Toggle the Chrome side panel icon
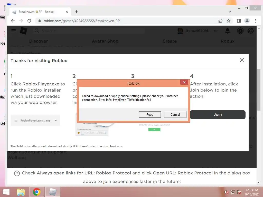Screen dimensions: 263x197 (x=239, y=21)
